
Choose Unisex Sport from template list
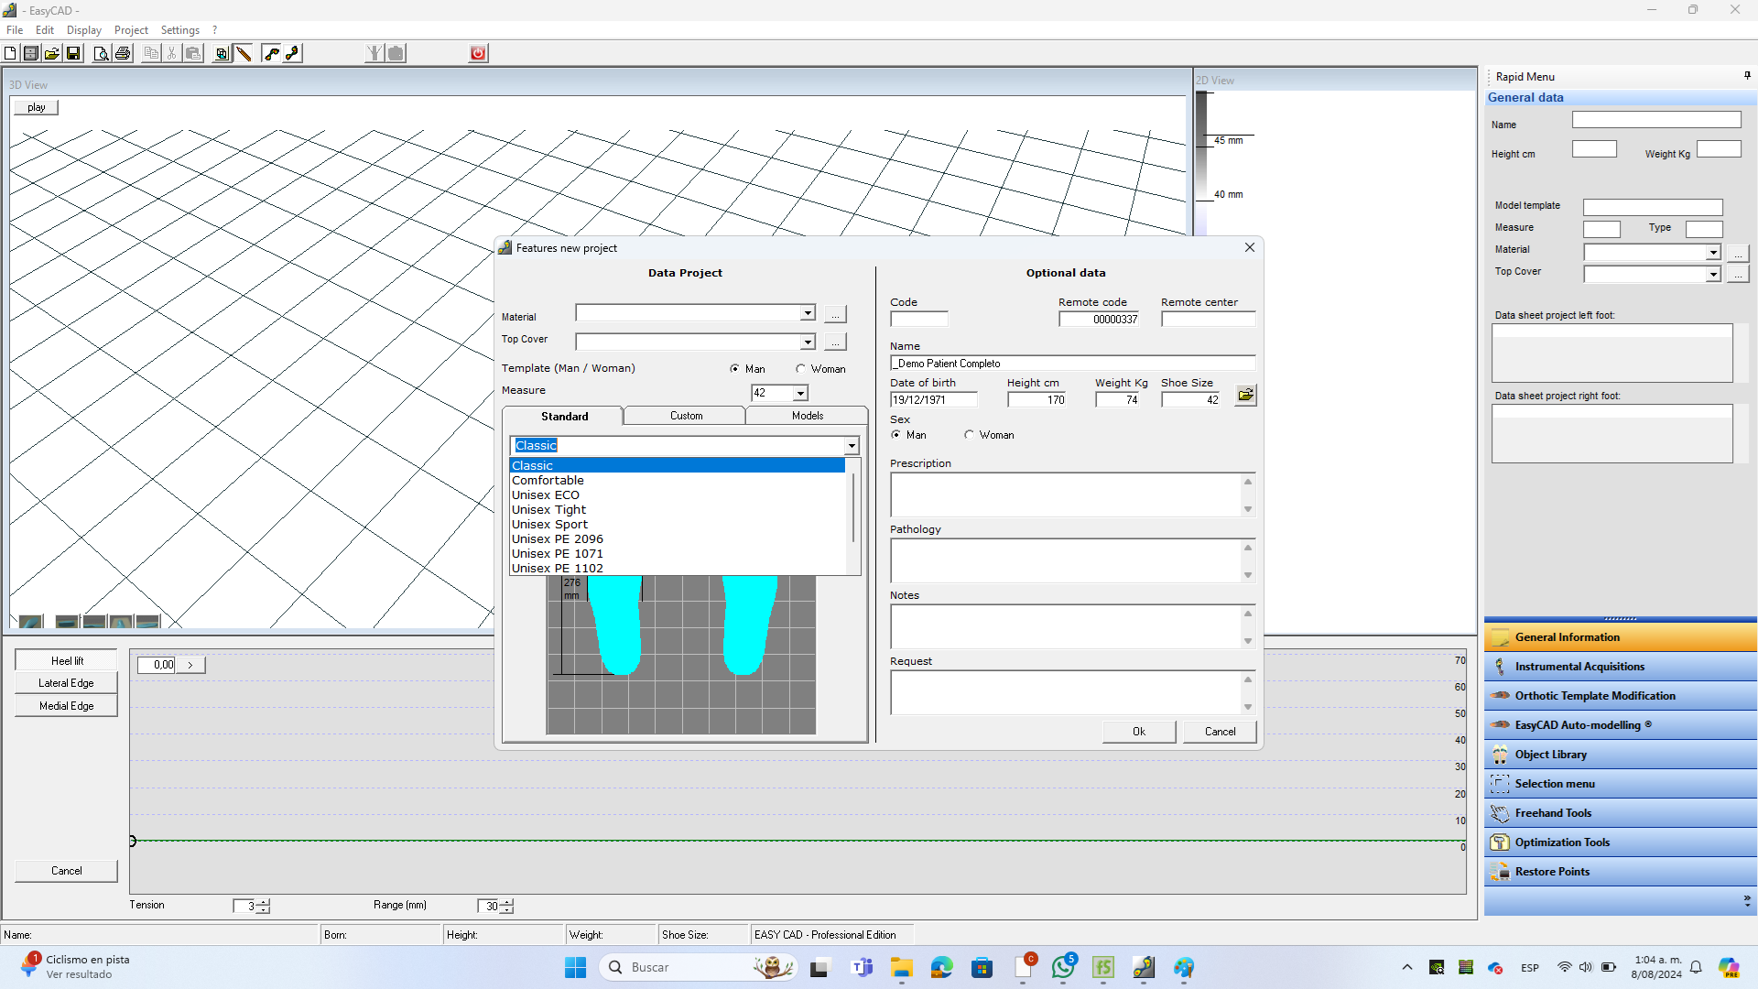[x=550, y=525]
